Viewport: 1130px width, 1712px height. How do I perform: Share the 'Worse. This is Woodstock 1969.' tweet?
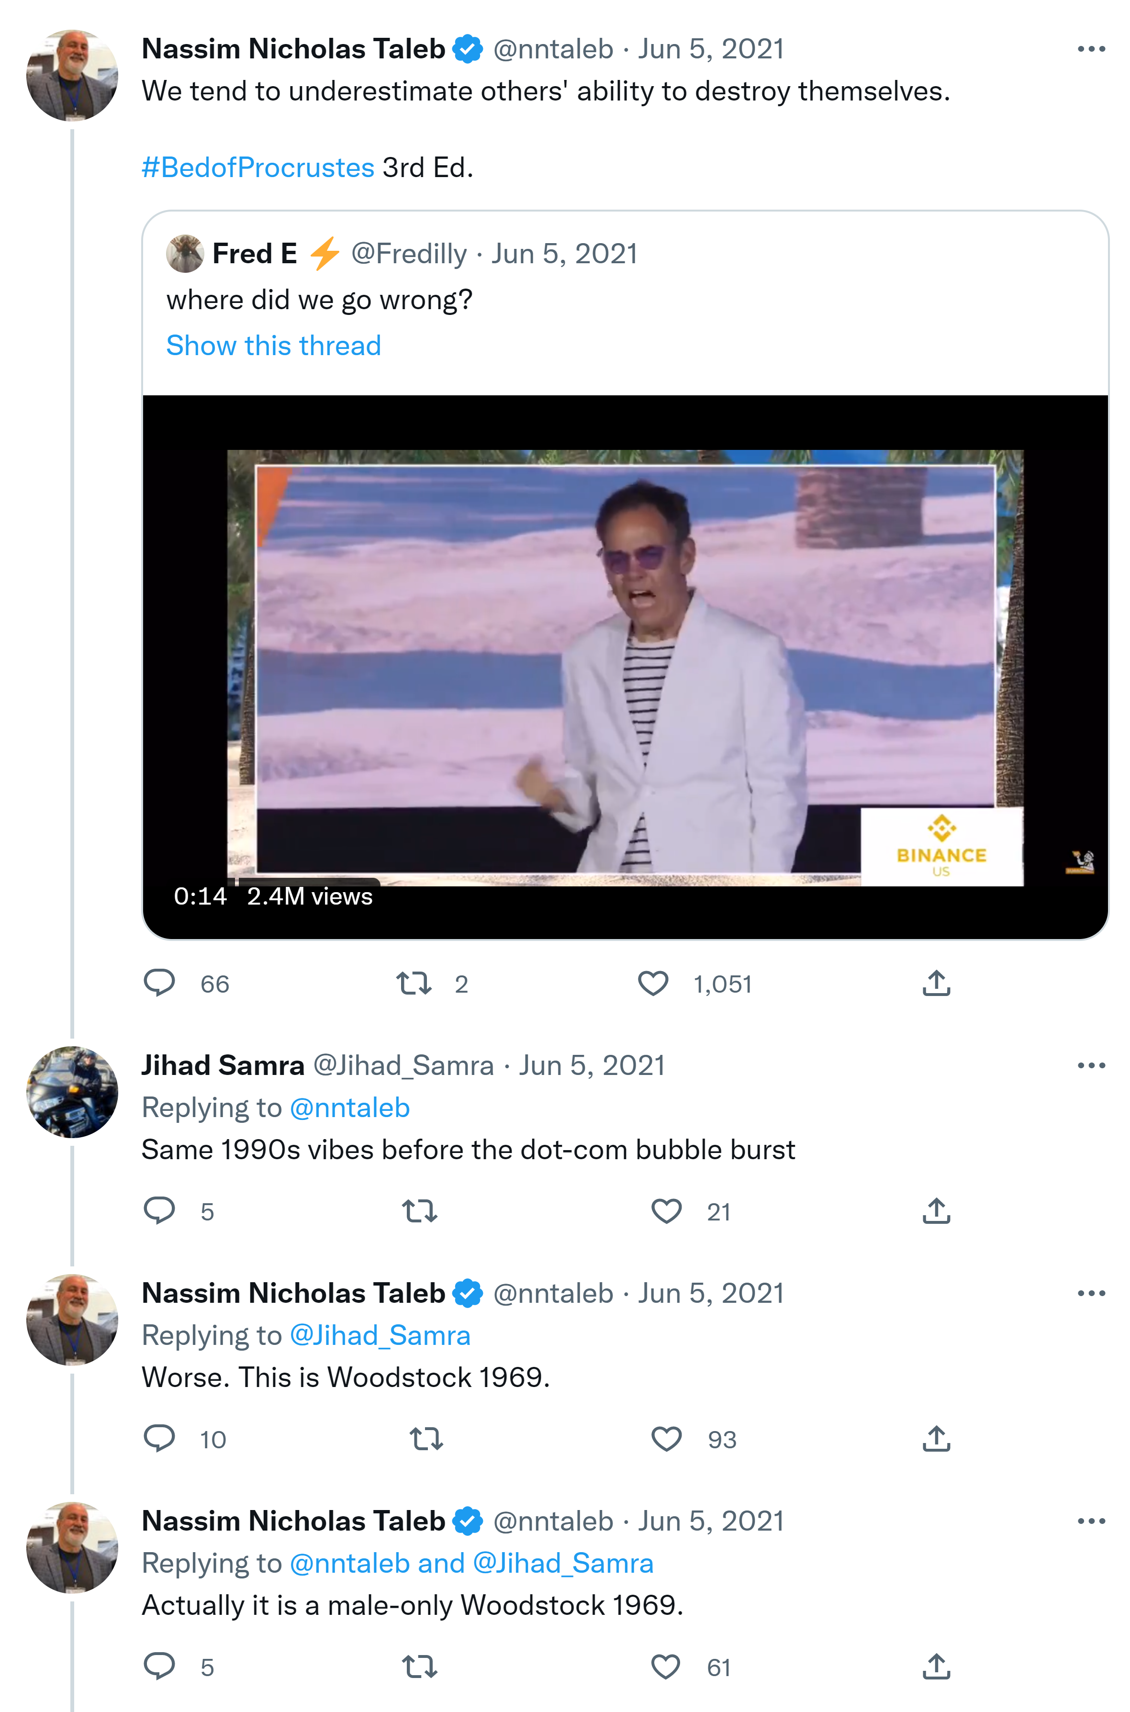(x=936, y=1438)
